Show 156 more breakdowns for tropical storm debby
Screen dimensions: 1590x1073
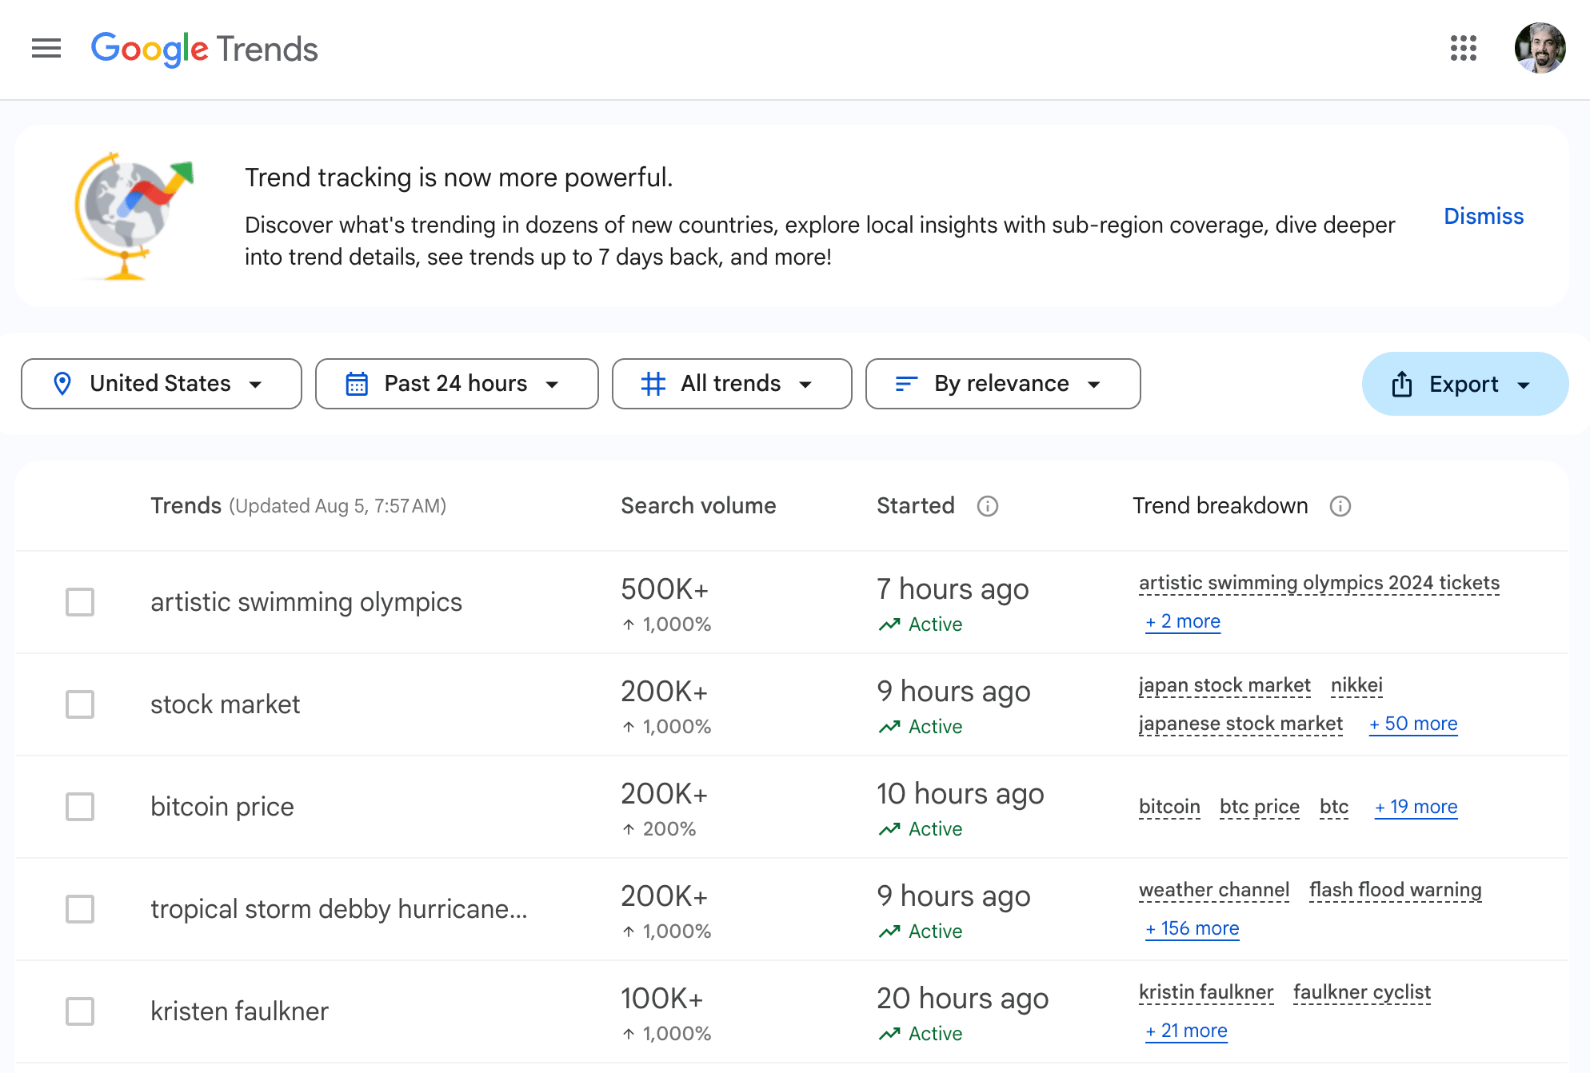(x=1191, y=928)
